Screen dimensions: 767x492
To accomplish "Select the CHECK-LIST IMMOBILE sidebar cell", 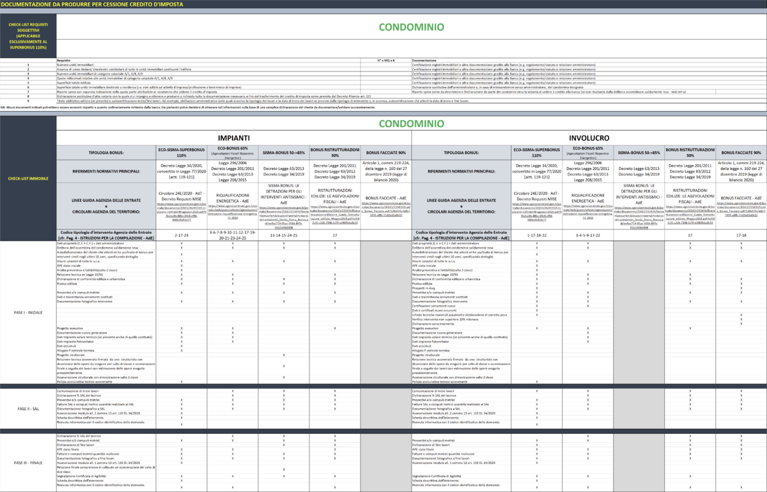I will 27,178.
